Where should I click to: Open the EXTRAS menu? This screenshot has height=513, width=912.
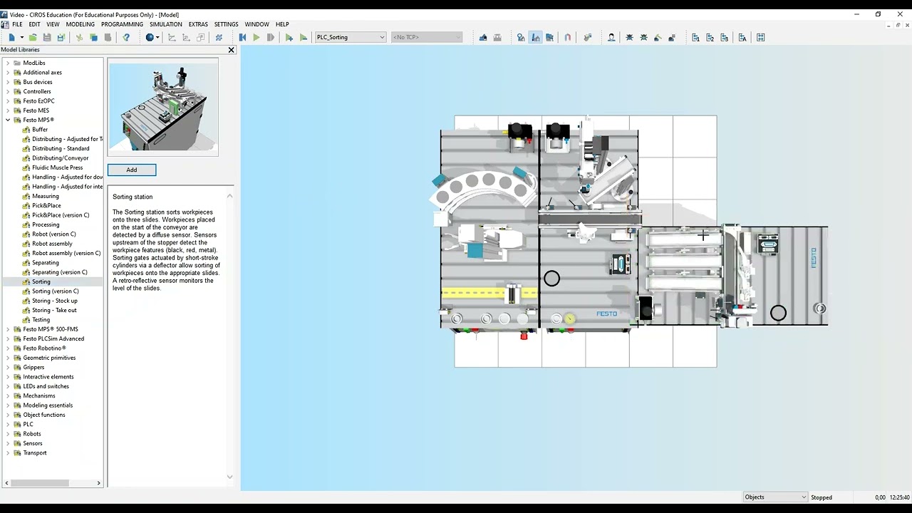[x=198, y=24]
